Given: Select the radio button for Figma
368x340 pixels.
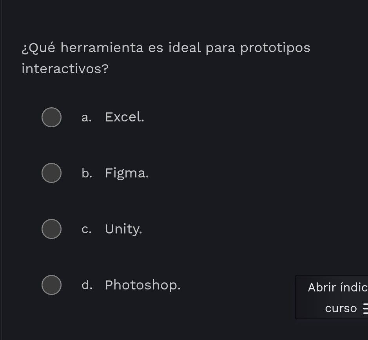Looking at the screenshot, I should pyautogui.click(x=51, y=173).
